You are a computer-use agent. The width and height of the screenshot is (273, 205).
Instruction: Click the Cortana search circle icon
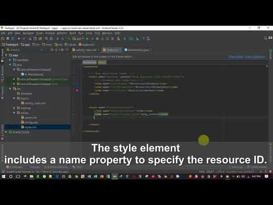point(11,177)
